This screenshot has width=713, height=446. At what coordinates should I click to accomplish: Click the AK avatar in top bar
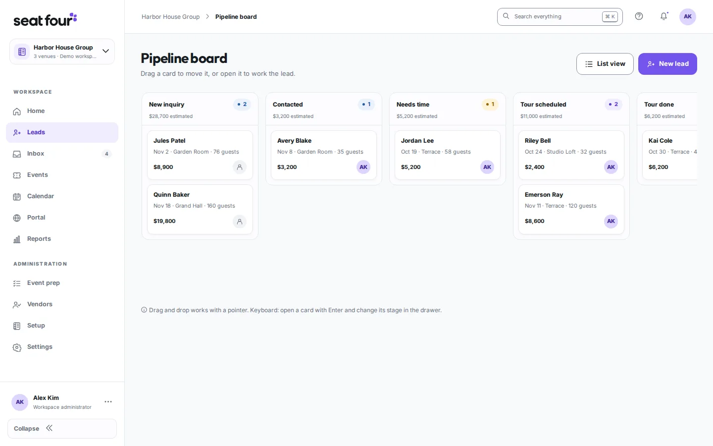687,16
